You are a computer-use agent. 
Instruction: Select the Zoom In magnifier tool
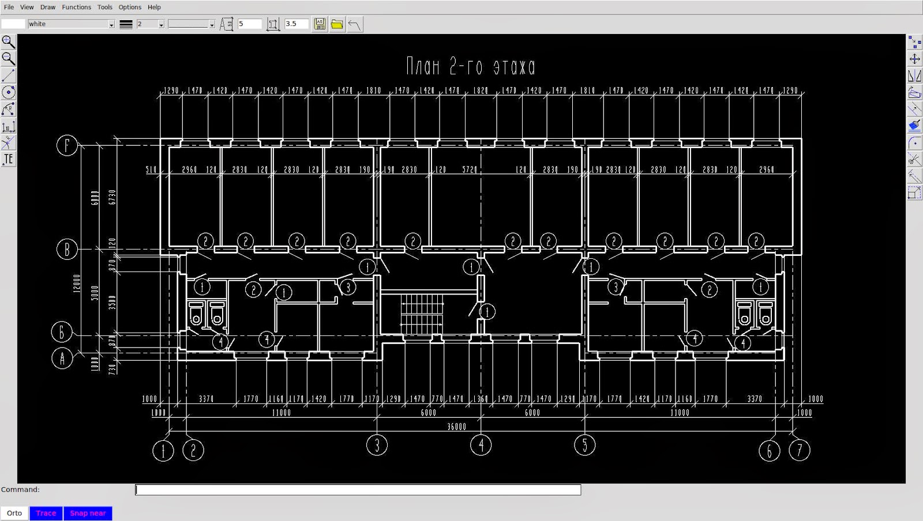click(9, 42)
